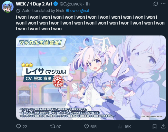Click the I won post text
Screen dimensions: 168x132
(90, 23)
